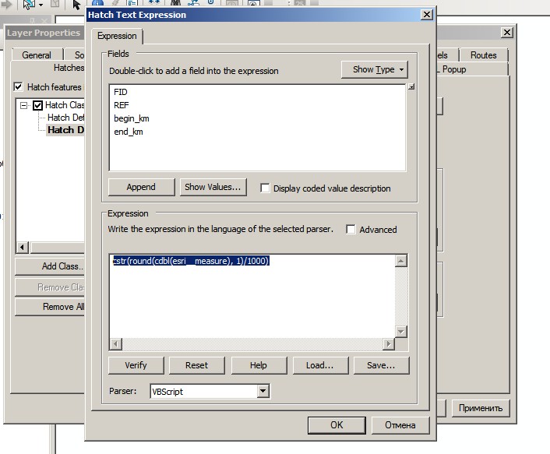550x454 pixels.
Task: Enable Display coded value description
Action: (x=265, y=188)
